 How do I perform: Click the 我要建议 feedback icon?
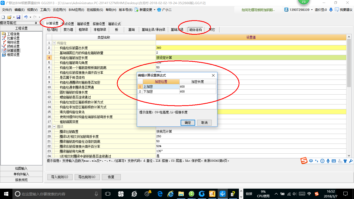(x=337, y=10)
